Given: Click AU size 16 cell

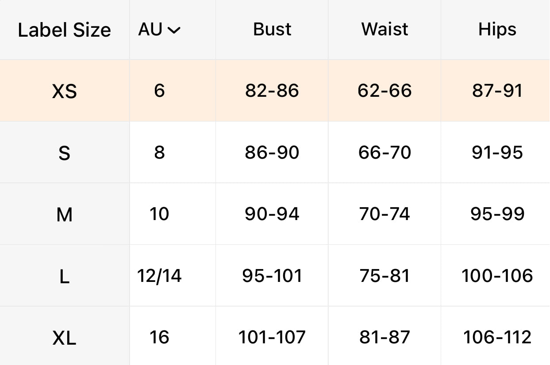Looking at the screenshot, I should [159, 338].
